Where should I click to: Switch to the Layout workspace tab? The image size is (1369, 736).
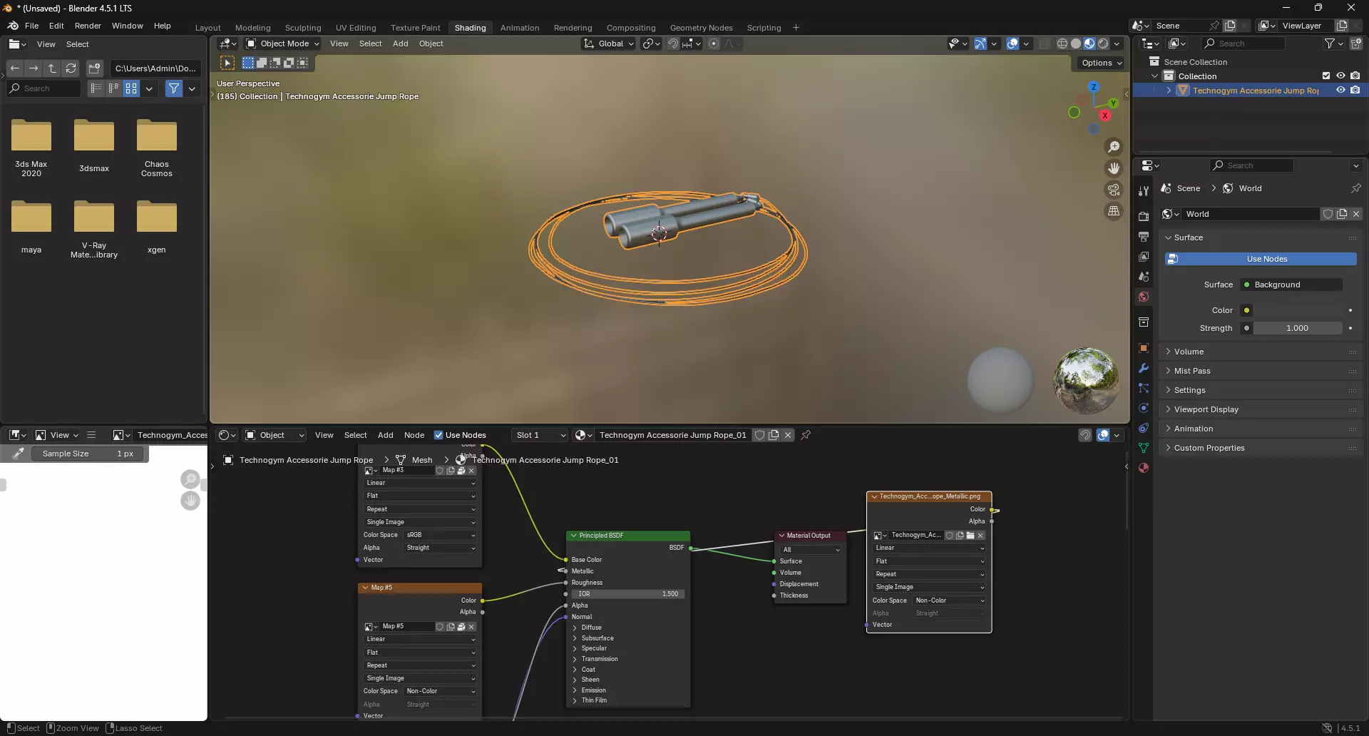[x=208, y=28]
